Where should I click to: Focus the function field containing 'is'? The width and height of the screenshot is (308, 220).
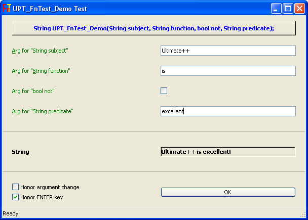coord(227,71)
